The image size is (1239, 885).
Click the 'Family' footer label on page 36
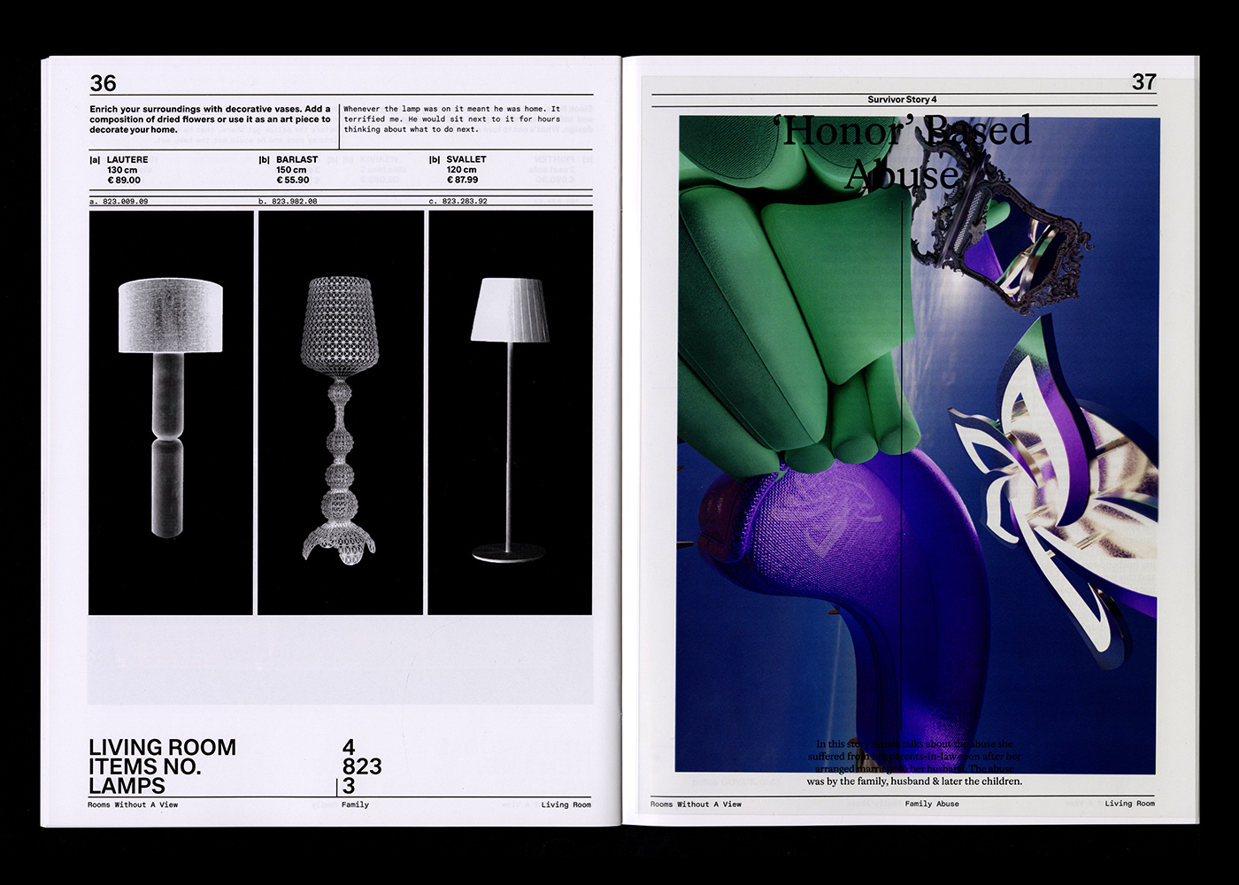point(355,805)
